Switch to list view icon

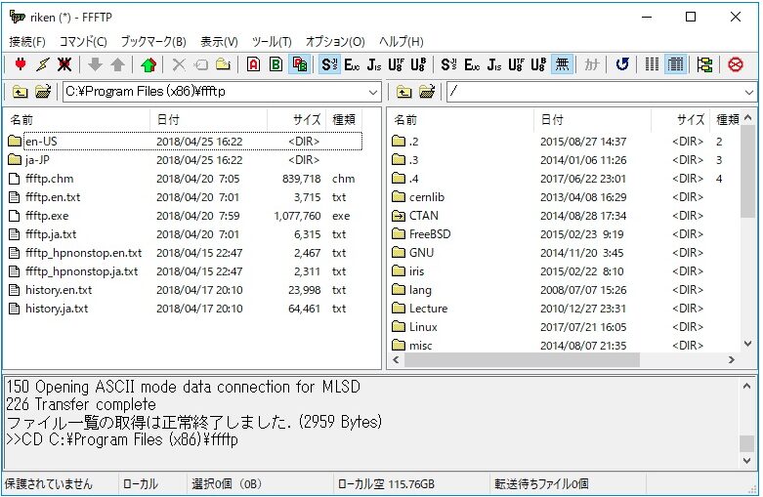pyautogui.click(x=652, y=64)
